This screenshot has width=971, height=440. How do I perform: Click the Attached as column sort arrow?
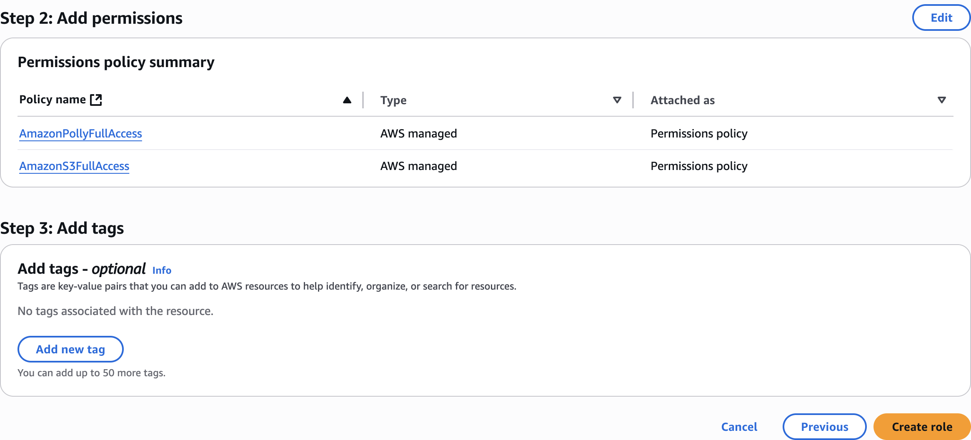941,100
